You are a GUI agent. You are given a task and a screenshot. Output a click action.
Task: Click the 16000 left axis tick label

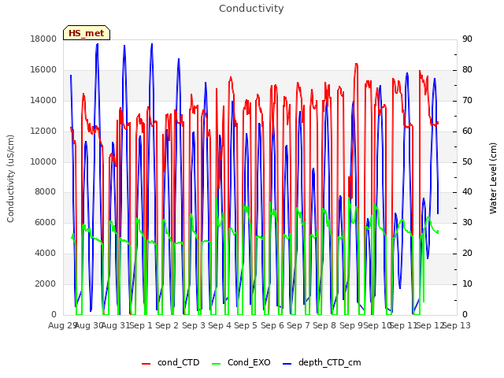[x=43, y=70]
